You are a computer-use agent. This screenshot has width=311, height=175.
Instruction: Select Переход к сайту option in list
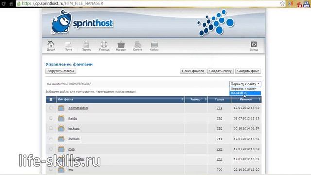click(x=245, y=89)
